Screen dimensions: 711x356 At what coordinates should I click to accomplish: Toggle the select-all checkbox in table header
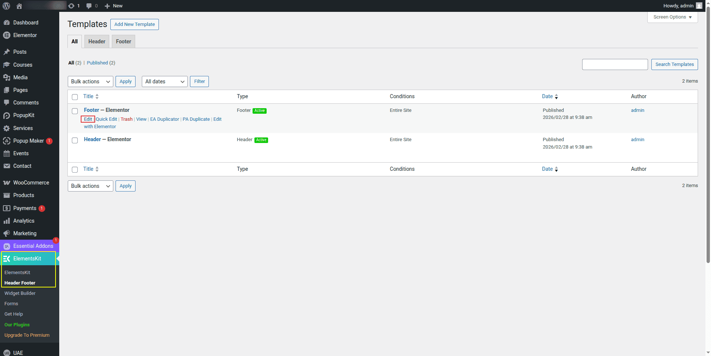point(75,97)
